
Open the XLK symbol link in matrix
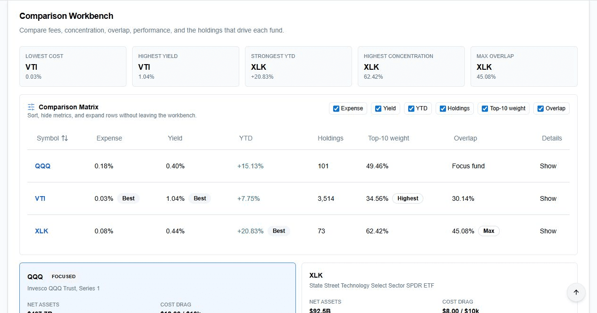point(42,231)
